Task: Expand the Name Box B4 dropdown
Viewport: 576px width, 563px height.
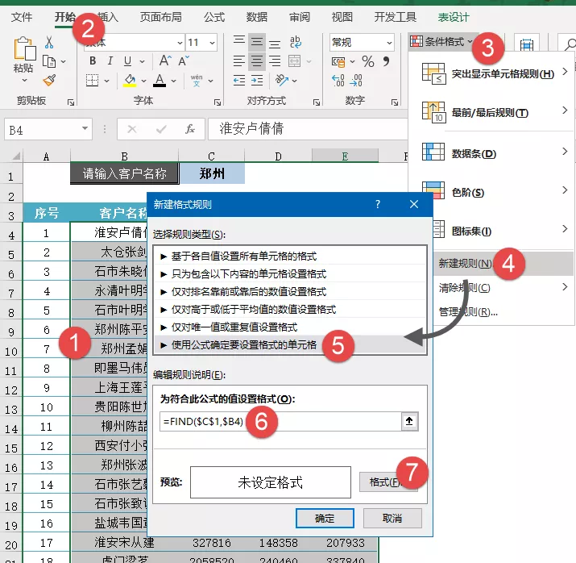Action: (85, 129)
